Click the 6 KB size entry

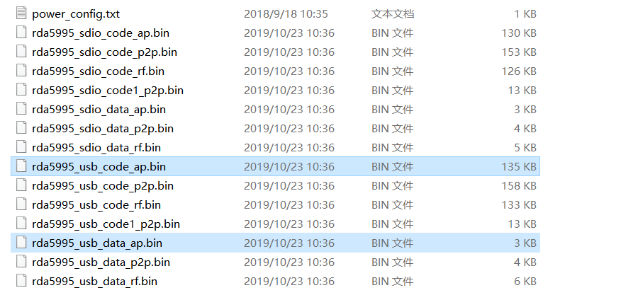[x=525, y=281]
